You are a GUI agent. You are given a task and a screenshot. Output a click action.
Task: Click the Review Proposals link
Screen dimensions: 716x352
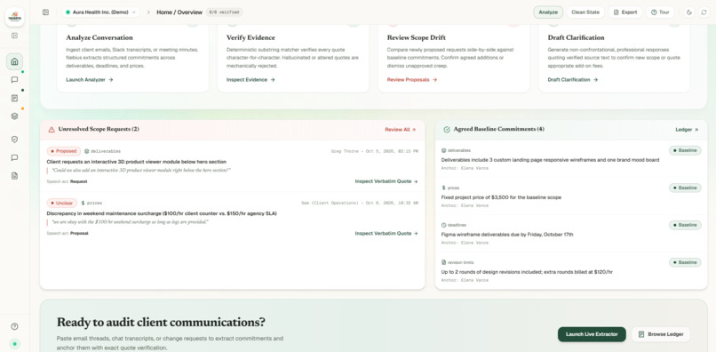[412, 79]
